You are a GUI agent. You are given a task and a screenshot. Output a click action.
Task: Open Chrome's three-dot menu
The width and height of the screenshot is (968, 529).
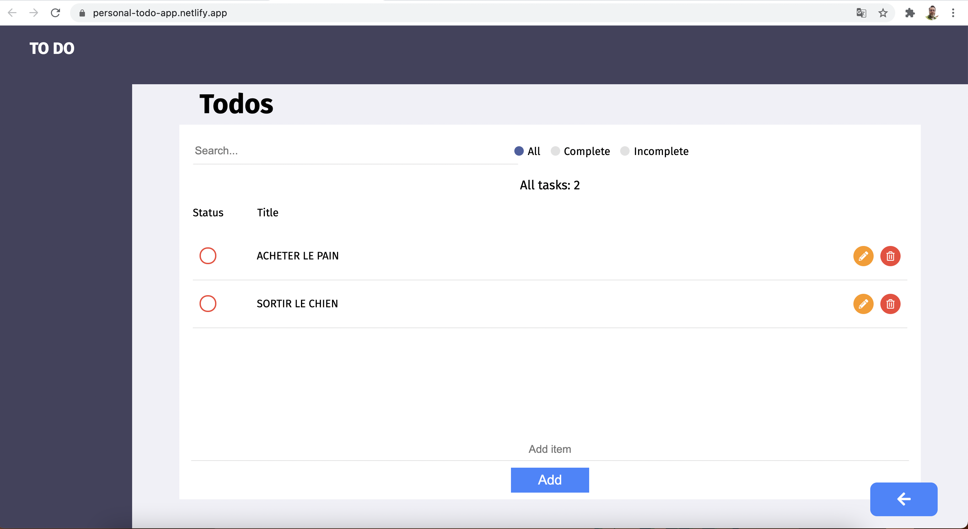click(953, 13)
